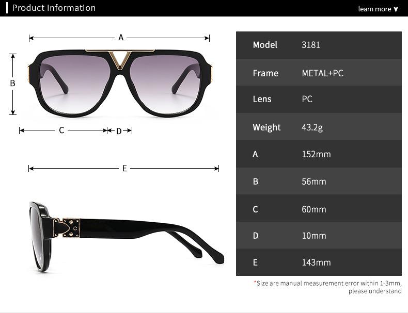Select the Weight 43.2g row

(x=319, y=127)
